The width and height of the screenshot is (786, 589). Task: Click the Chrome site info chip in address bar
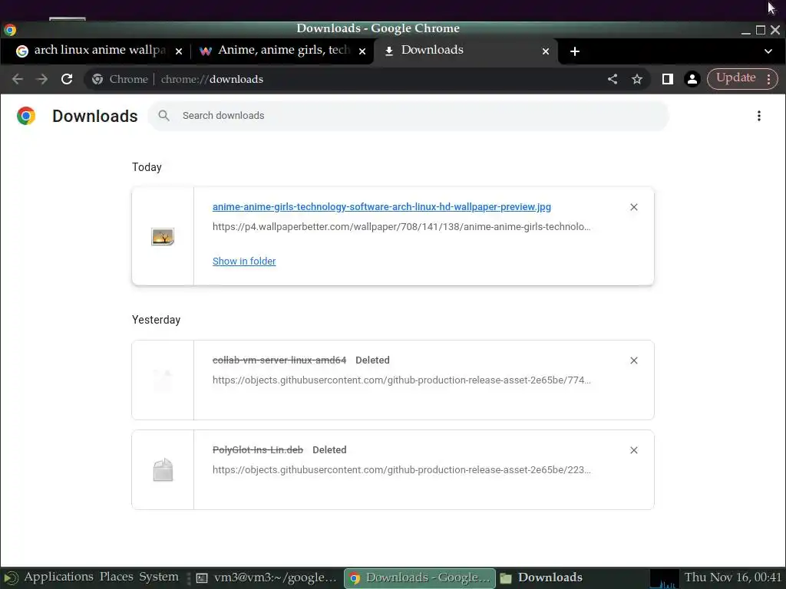coord(120,79)
